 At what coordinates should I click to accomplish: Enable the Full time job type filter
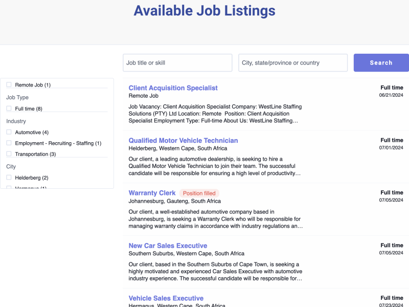click(x=9, y=108)
